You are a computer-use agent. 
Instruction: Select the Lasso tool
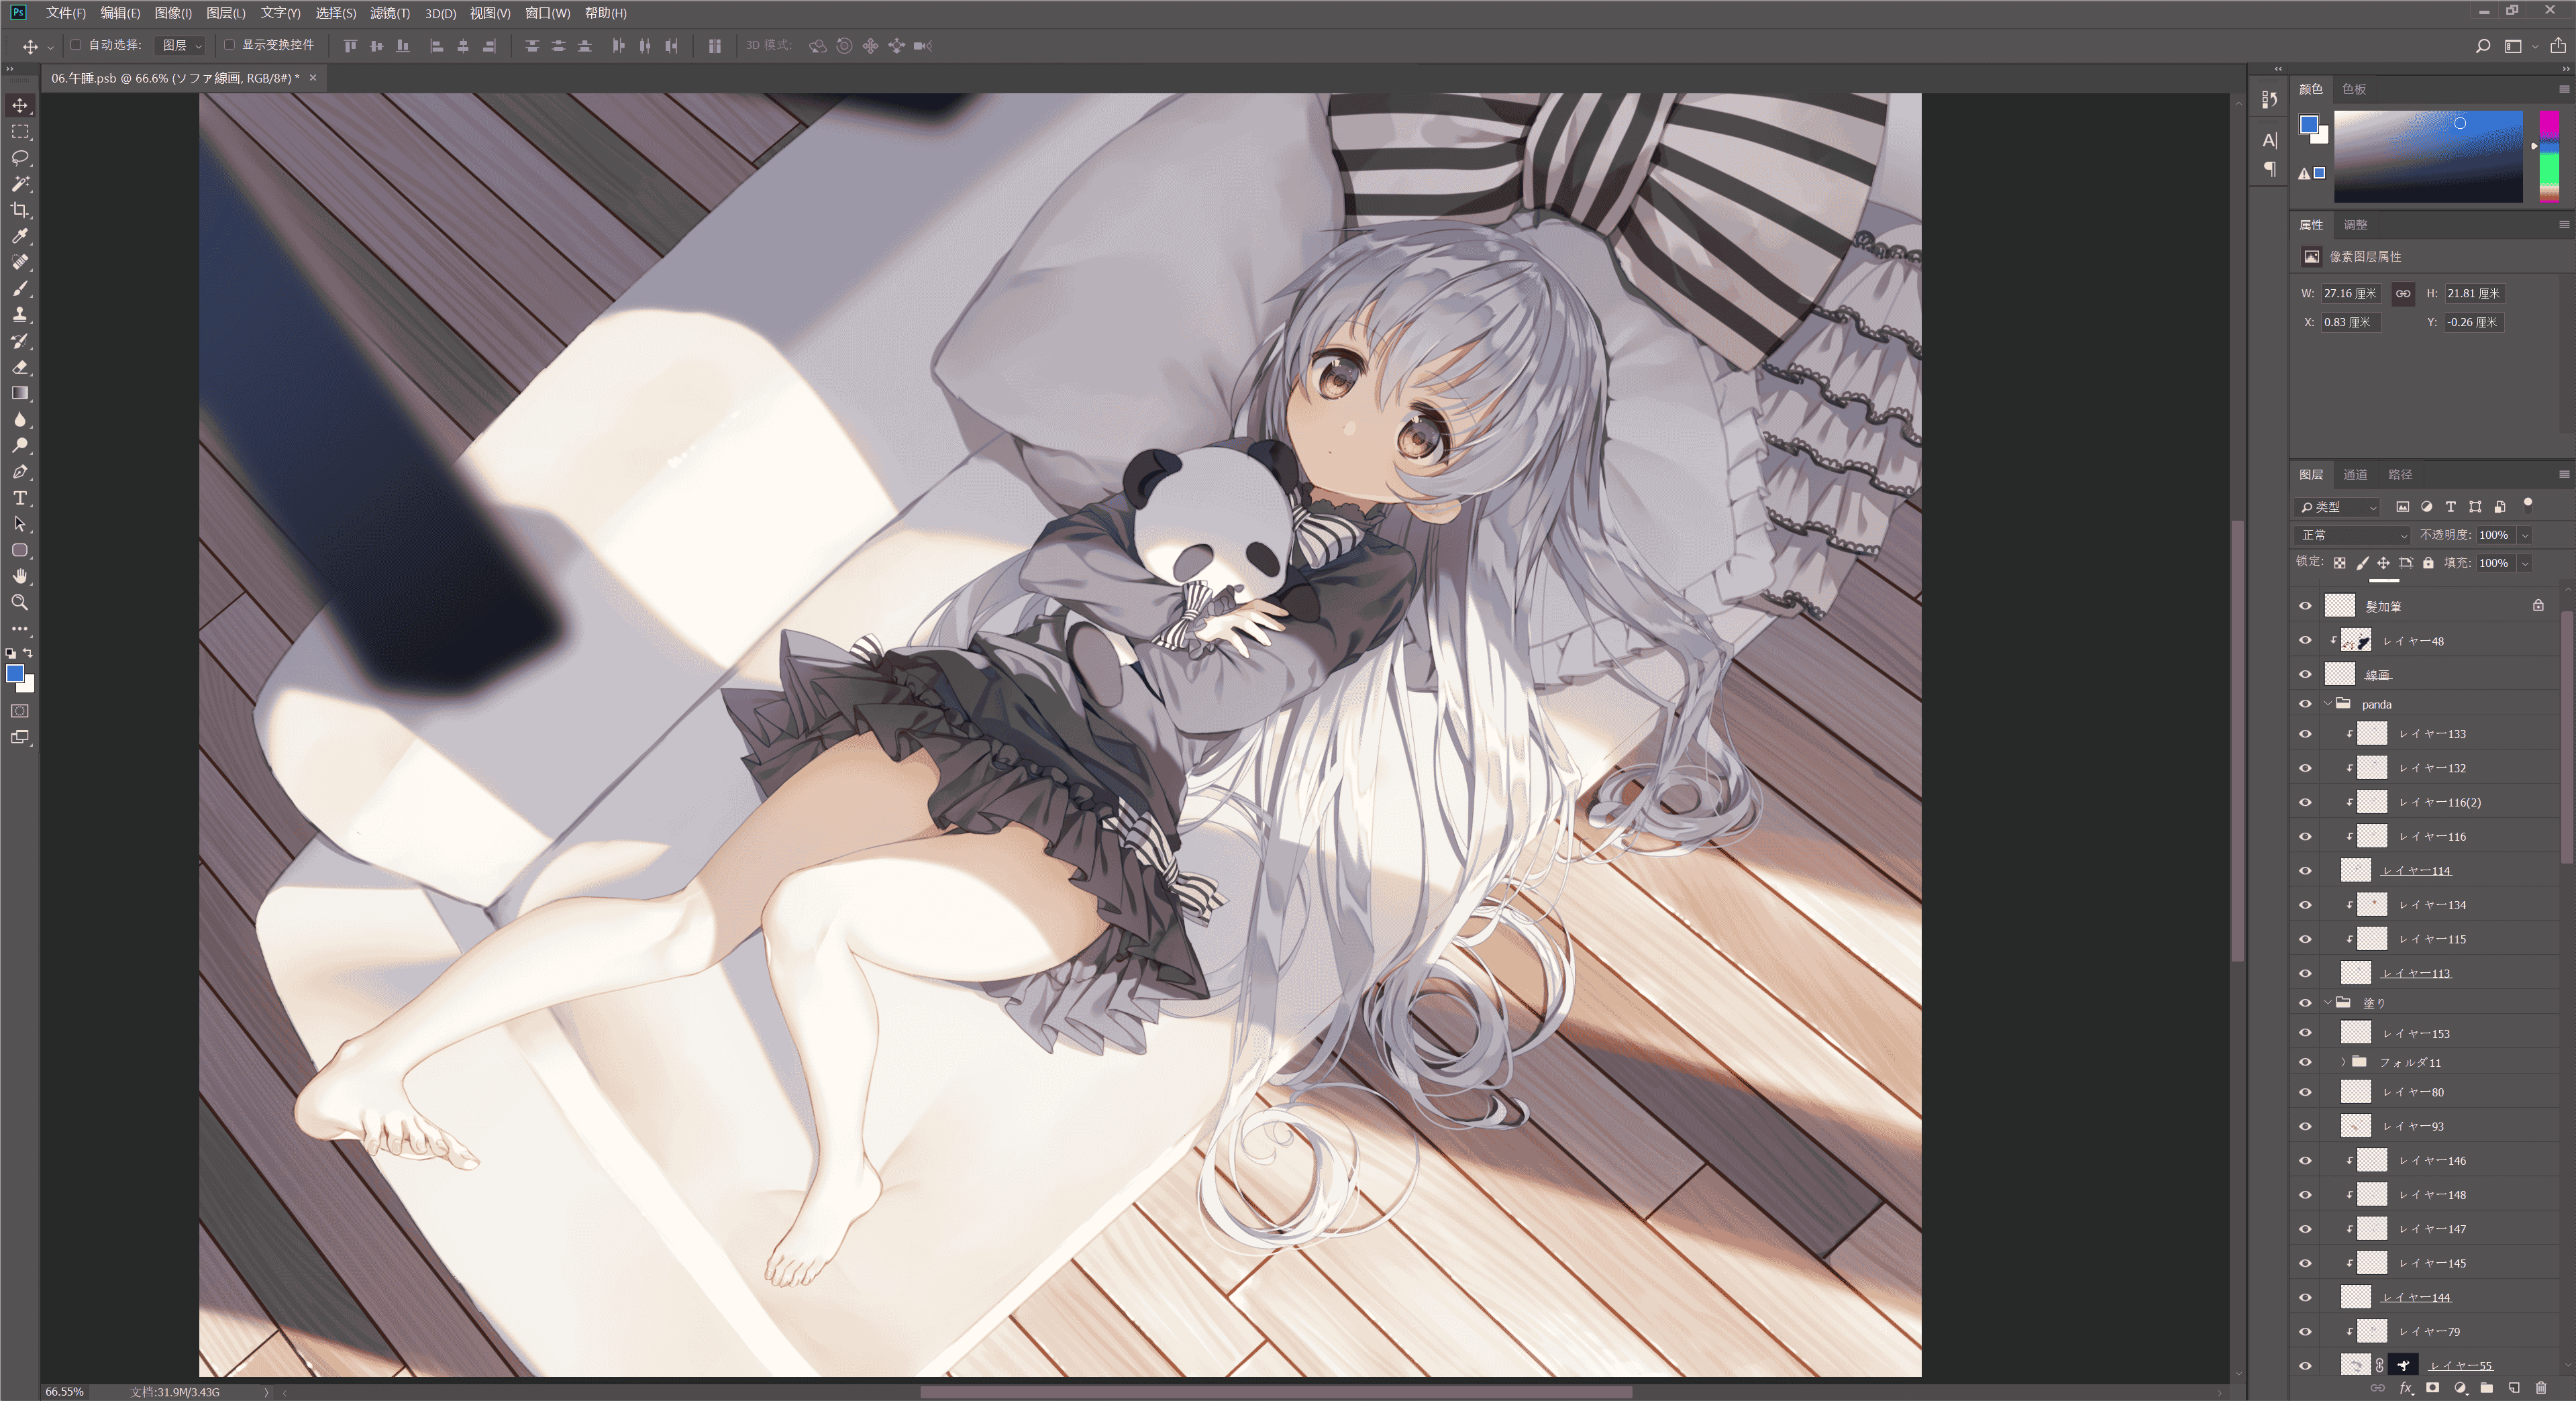pos(20,158)
